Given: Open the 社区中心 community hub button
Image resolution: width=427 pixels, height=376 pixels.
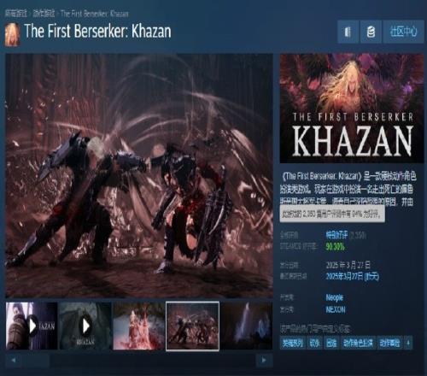Looking at the screenshot, I should (x=403, y=32).
